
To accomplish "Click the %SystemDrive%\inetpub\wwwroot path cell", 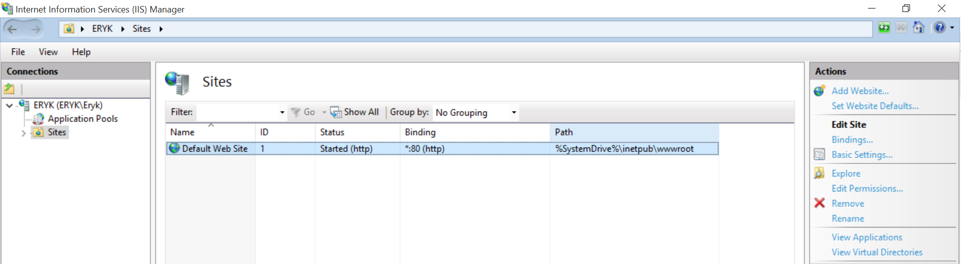I will 624,148.
